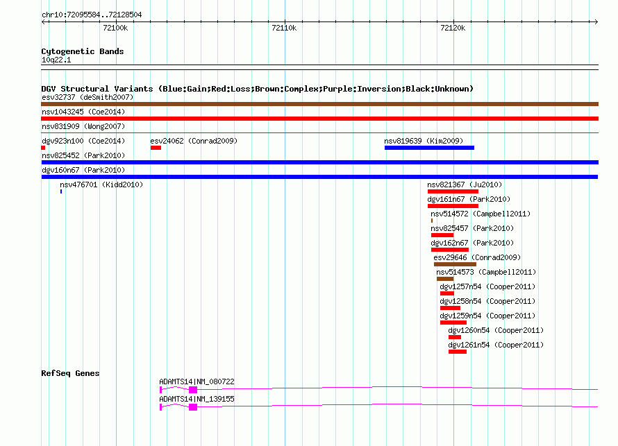Open esv29646 (Conrad2009) variant label
Image resolution: width=618 pixels, height=446 pixels.
tap(477, 257)
